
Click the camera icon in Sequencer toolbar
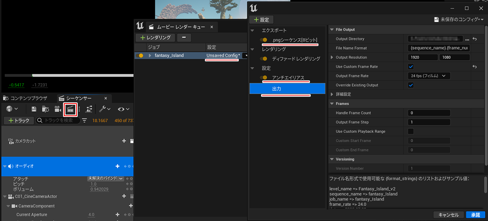(x=58, y=109)
